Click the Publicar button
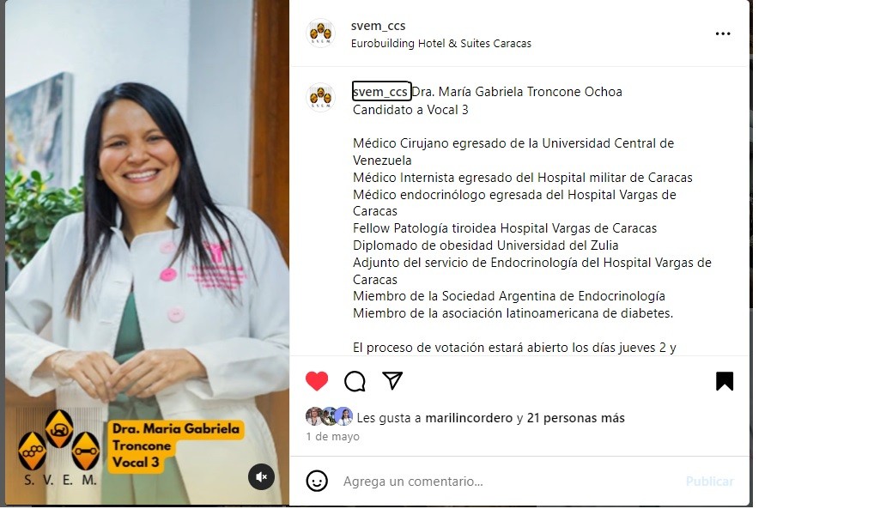The height and width of the screenshot is (509, 874). pyautogui.click(x=709, y=482)
